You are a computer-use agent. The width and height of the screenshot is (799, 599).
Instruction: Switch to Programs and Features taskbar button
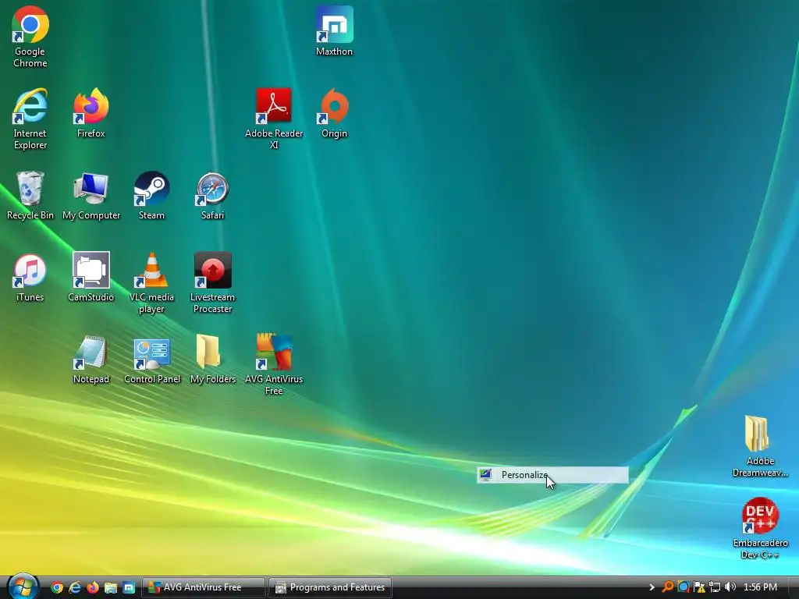point(330,587)
